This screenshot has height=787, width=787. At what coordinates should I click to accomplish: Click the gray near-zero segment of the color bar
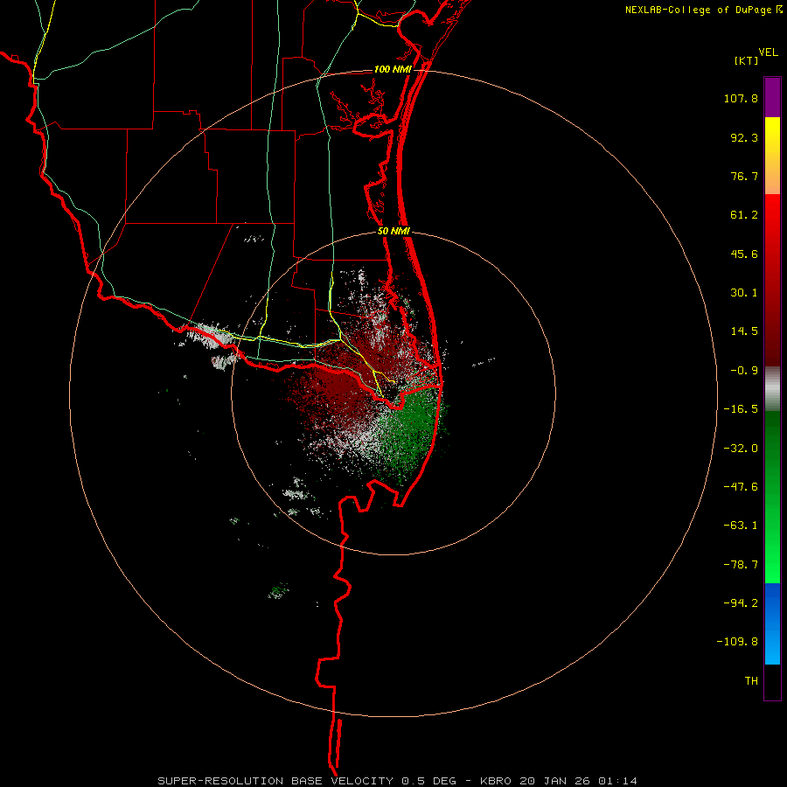pyautogui.click(x=772, y=388)
